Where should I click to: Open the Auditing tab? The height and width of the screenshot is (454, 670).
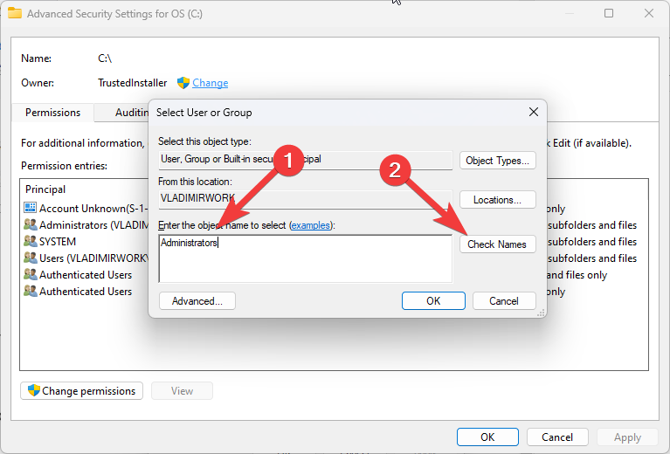pos(131,113)
